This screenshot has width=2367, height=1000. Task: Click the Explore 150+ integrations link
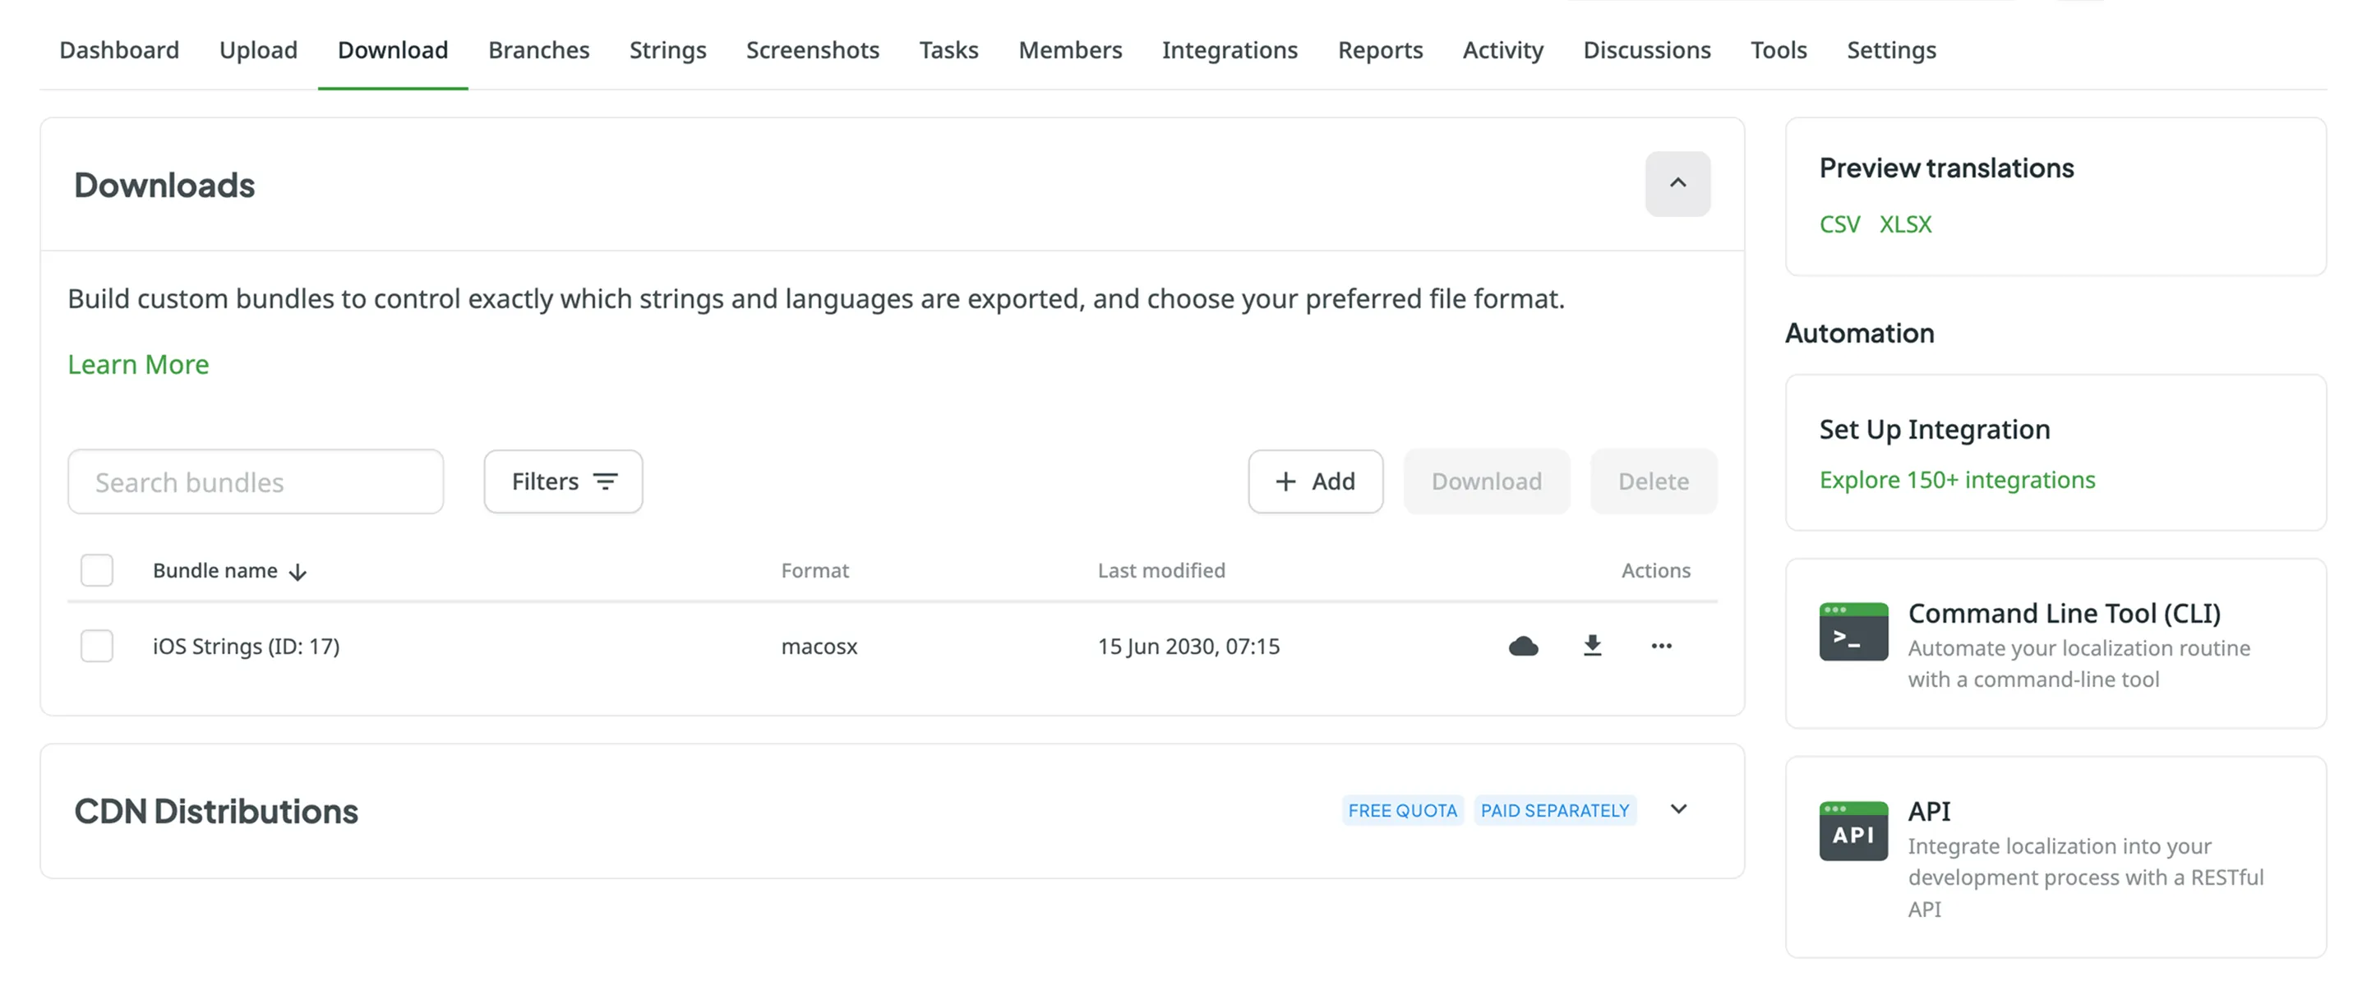coord(1956,479)
